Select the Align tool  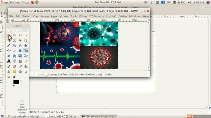click(9, 51)
